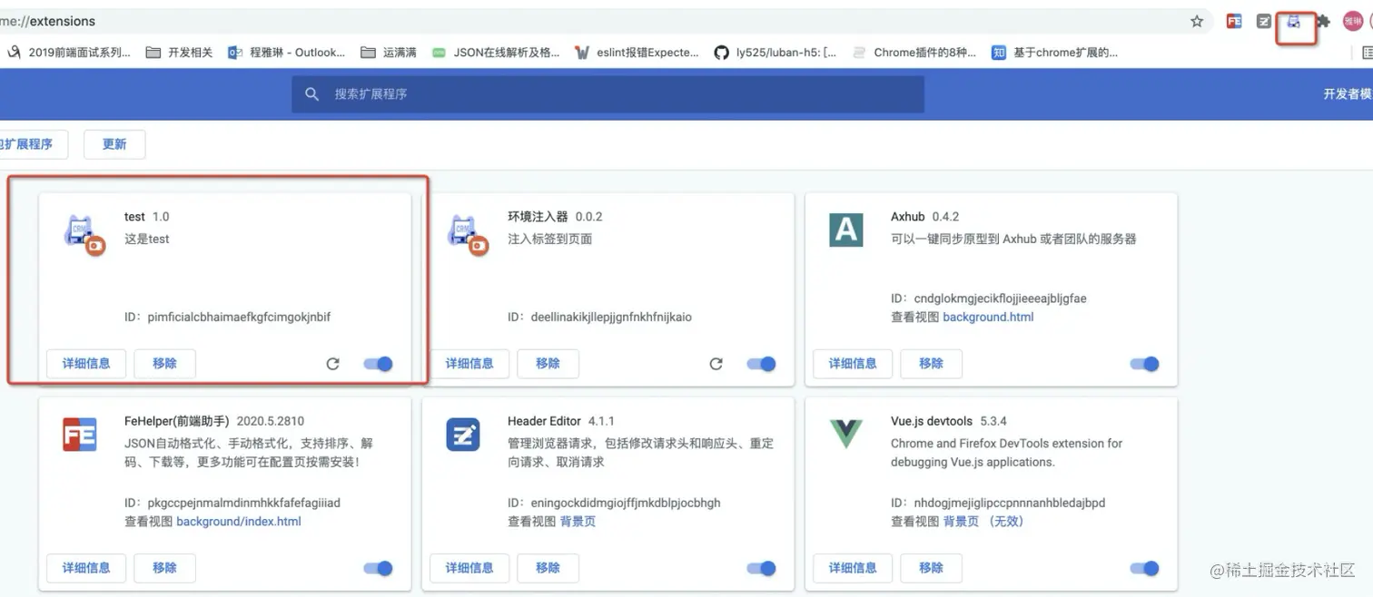Open ly525/luban-h5 GitHub bookmark

point(775,53)
